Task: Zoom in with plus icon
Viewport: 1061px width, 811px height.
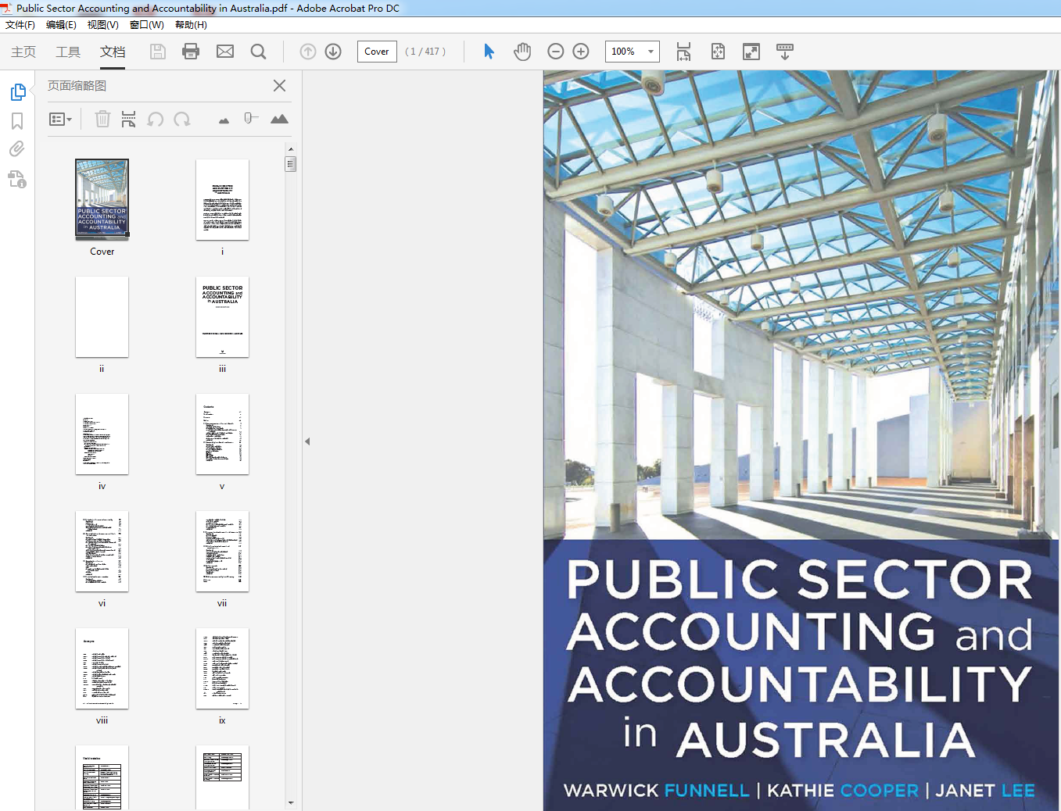Action: click(581, 52)
